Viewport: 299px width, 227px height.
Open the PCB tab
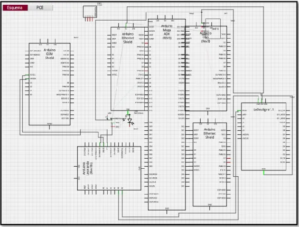(x=40, y=7)
